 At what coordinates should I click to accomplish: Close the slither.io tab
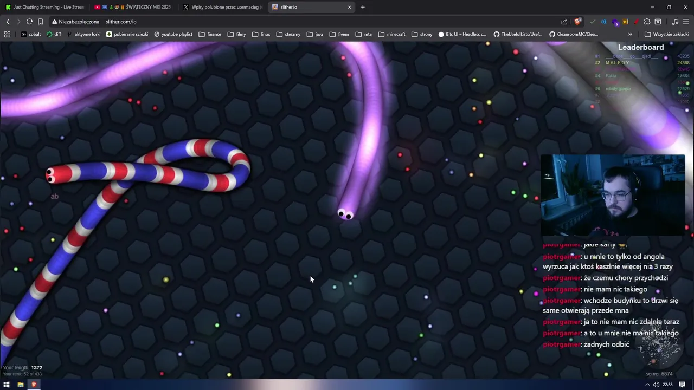click(x=349, y=7)
